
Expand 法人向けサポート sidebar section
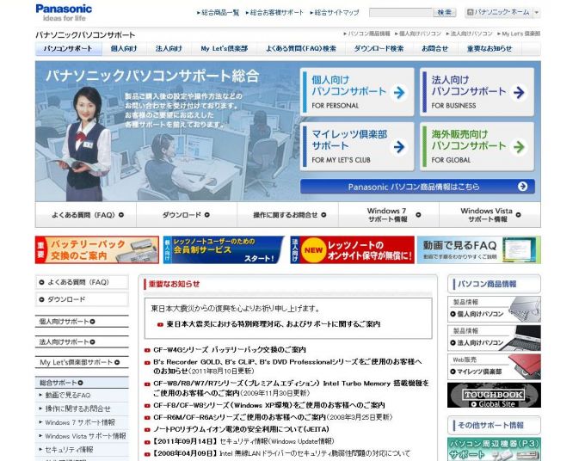pos(82,341)
